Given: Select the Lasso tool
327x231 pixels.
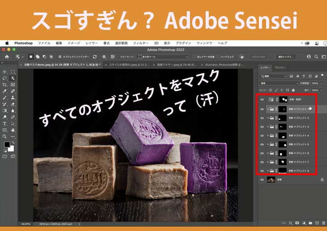Looking at the screenshot, I should coord(4,78).
